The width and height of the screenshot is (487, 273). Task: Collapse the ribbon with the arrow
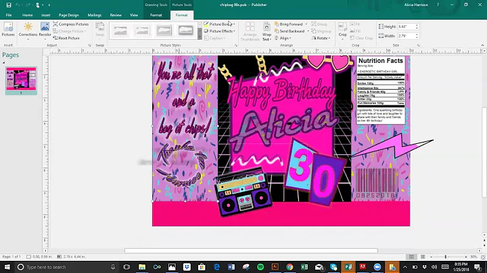pos(482,45)
